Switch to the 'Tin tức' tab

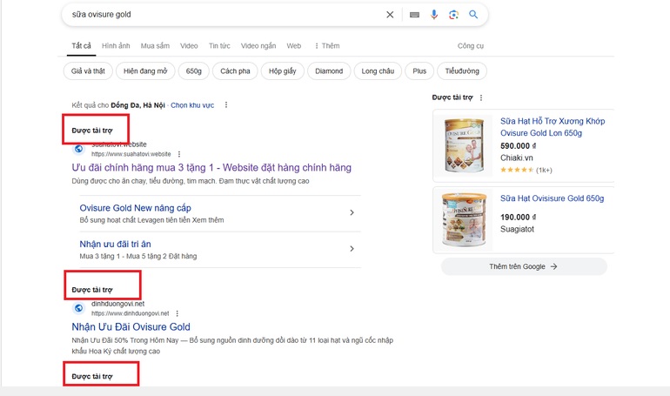[219, 46]
